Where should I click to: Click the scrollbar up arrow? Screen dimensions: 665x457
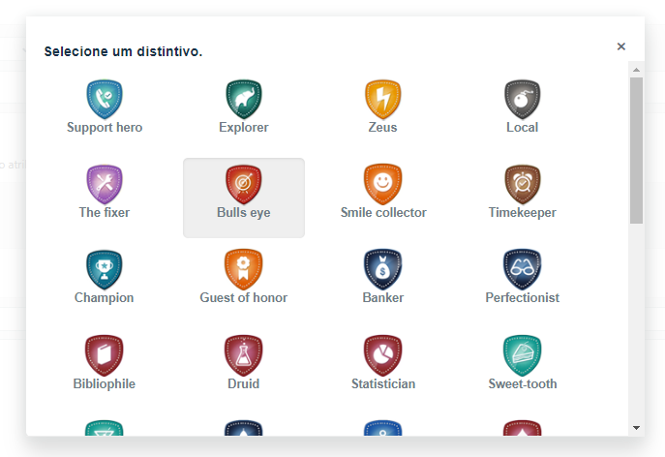(636, 69)
